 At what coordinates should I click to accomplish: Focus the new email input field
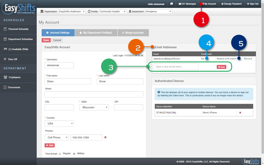tap(176, 67)
